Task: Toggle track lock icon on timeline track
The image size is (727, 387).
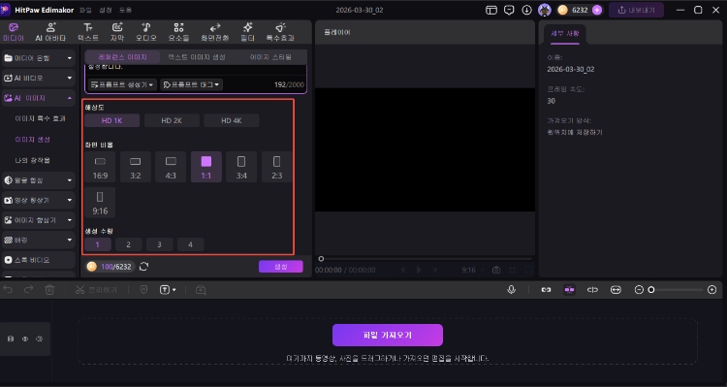Action: (11, 339)
